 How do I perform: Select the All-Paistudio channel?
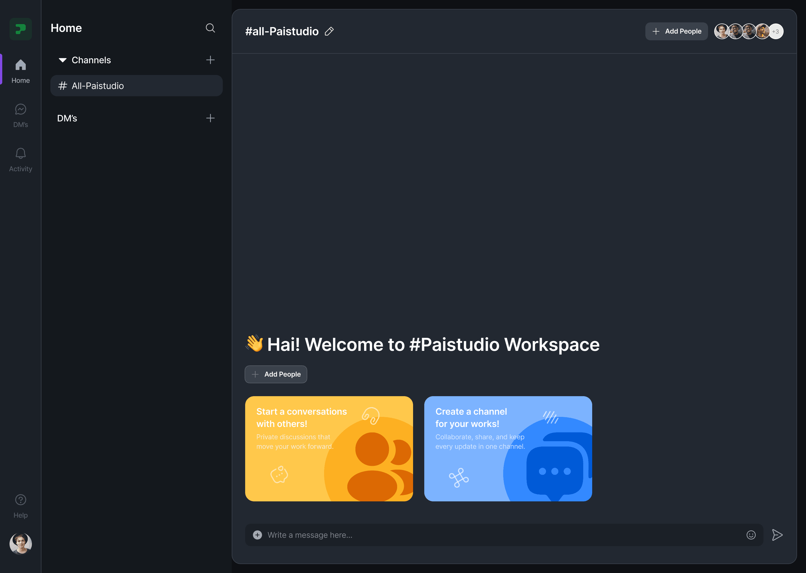point(136,86)
